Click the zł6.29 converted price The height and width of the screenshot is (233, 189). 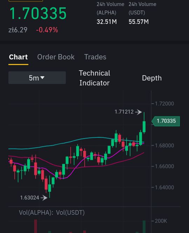18,30
